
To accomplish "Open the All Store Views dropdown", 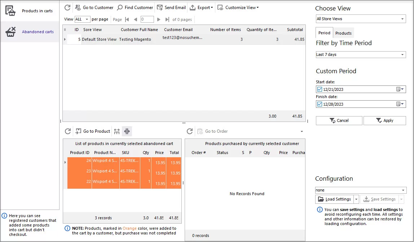I will (361, 19).
